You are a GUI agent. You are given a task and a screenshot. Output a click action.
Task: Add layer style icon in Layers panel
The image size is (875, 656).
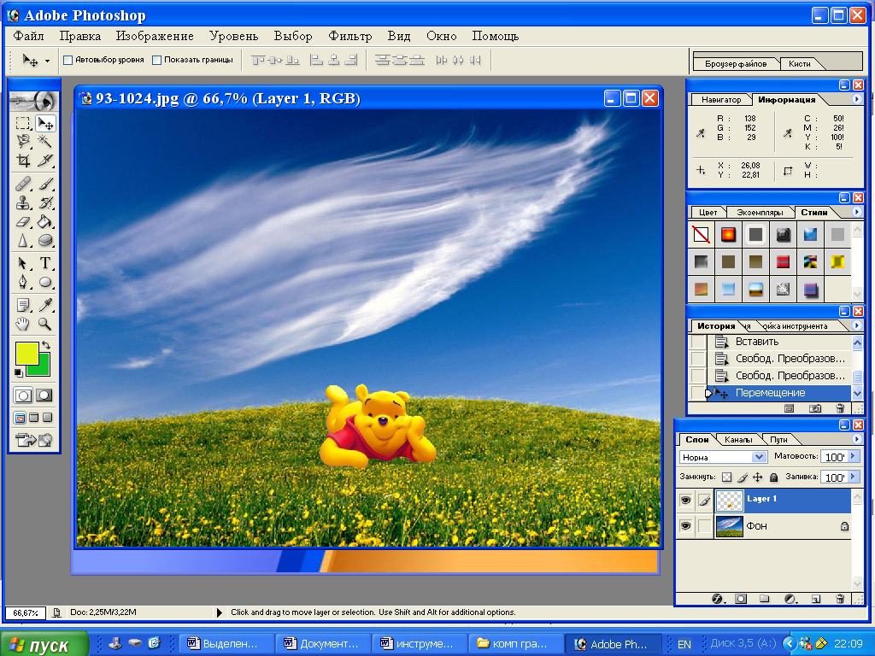click(x=718, y=599)
